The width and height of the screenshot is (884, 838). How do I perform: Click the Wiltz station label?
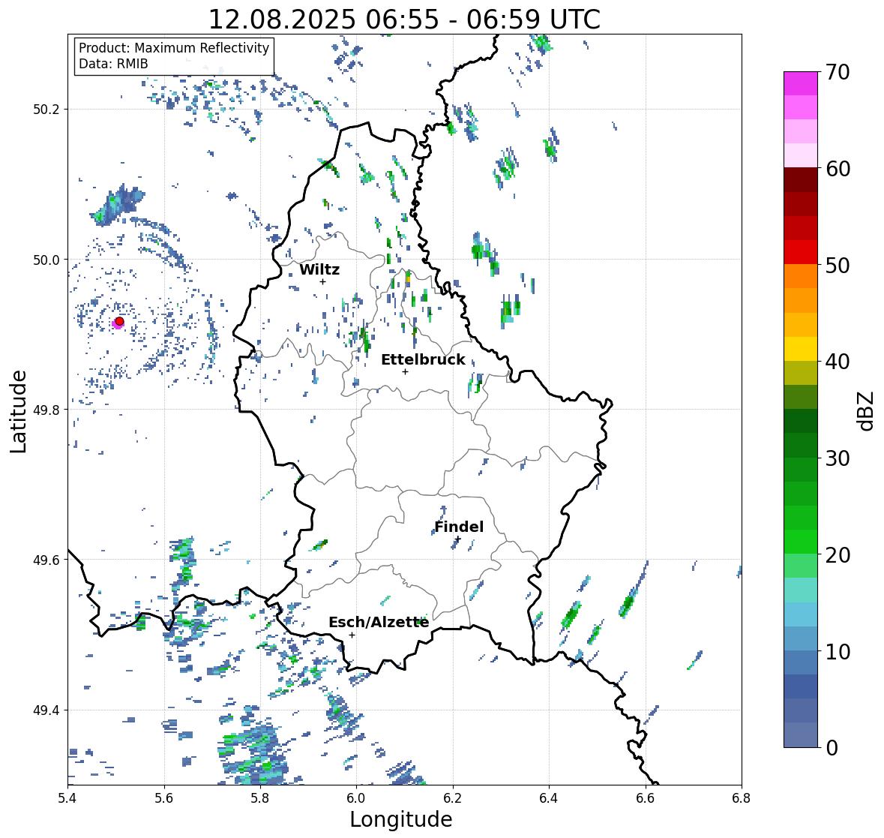click(x=319, y=269)
